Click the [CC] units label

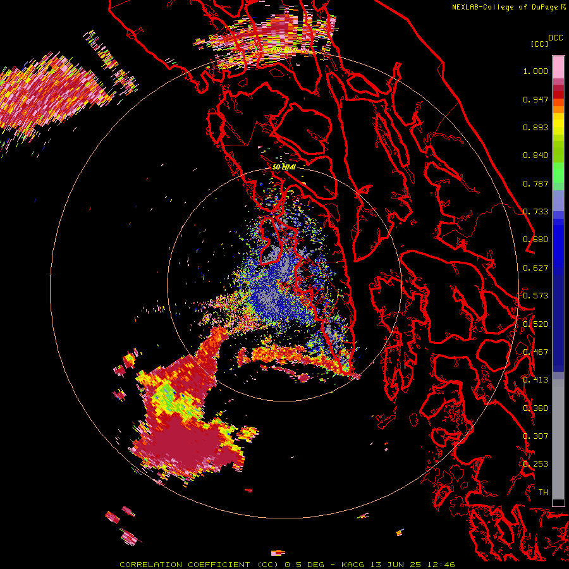click(x=539, y=44)
